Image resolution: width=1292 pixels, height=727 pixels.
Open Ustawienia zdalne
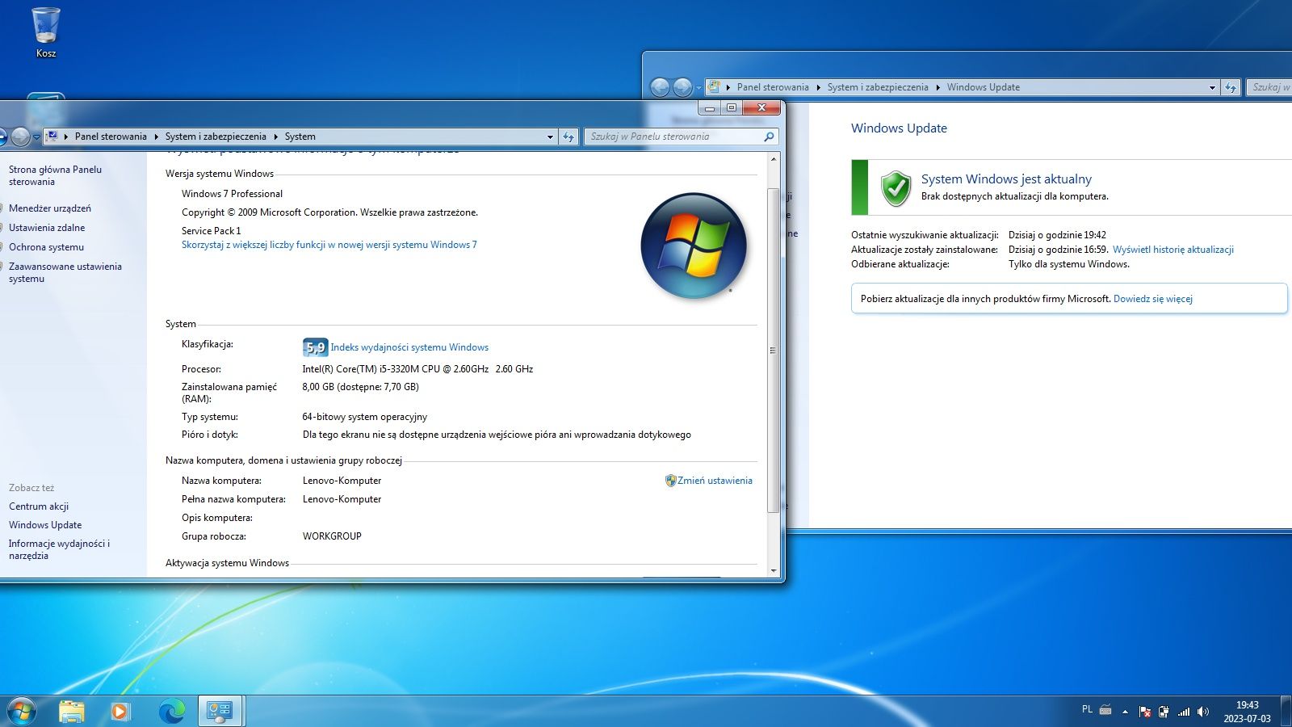pyautogui.click(x=47, y=228)
